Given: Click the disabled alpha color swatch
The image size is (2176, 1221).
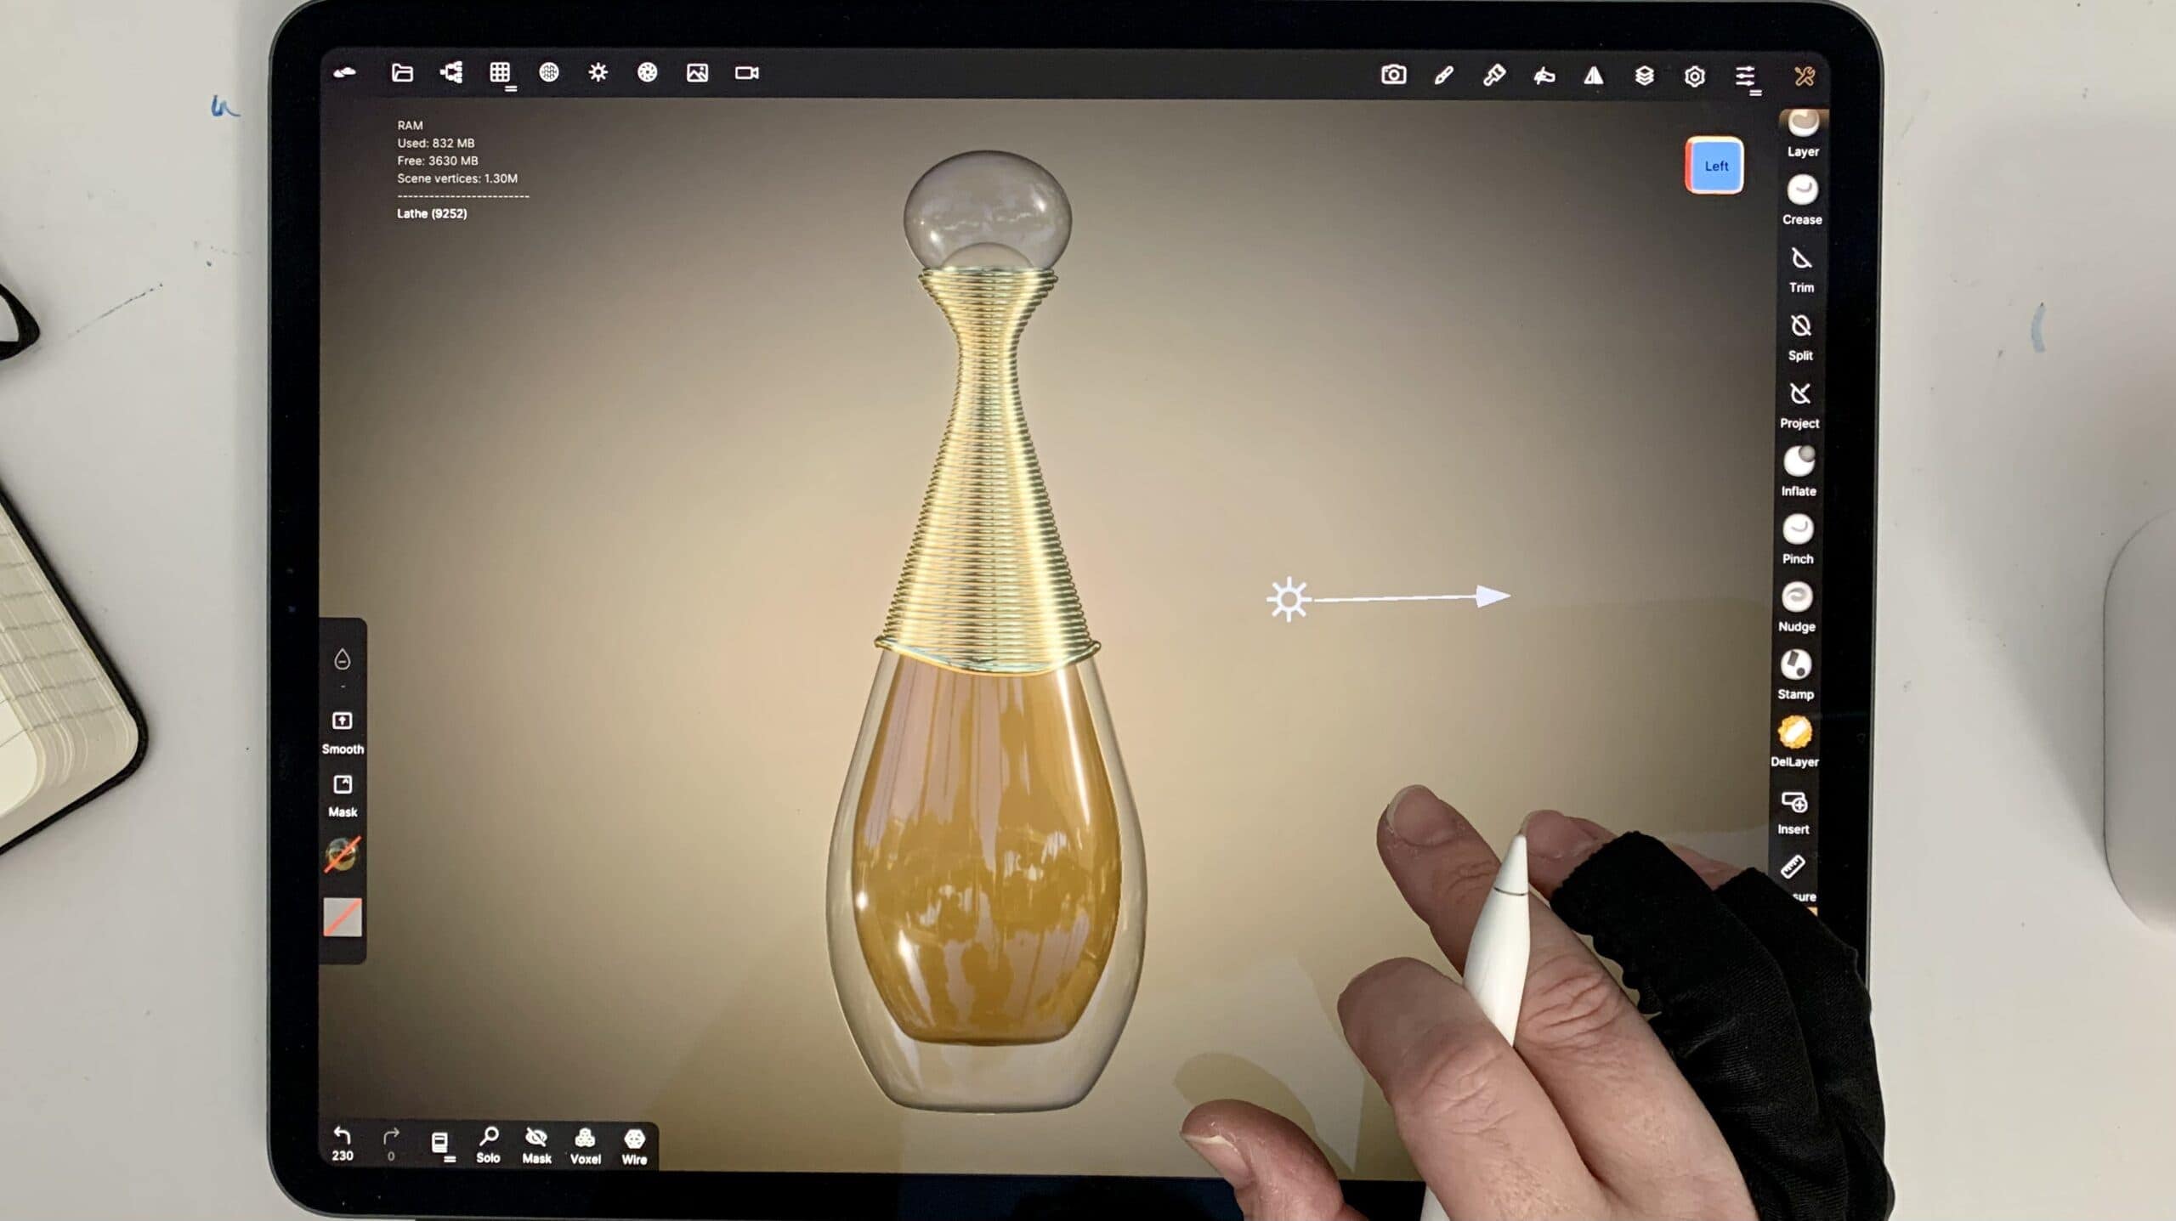Looking at the screenshot, I should [343, 917].
